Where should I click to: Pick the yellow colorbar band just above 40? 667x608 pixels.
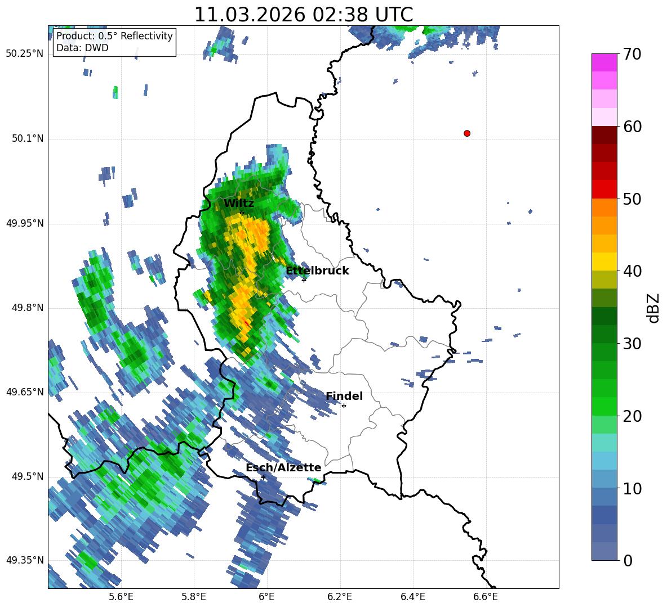coord(604,262)
